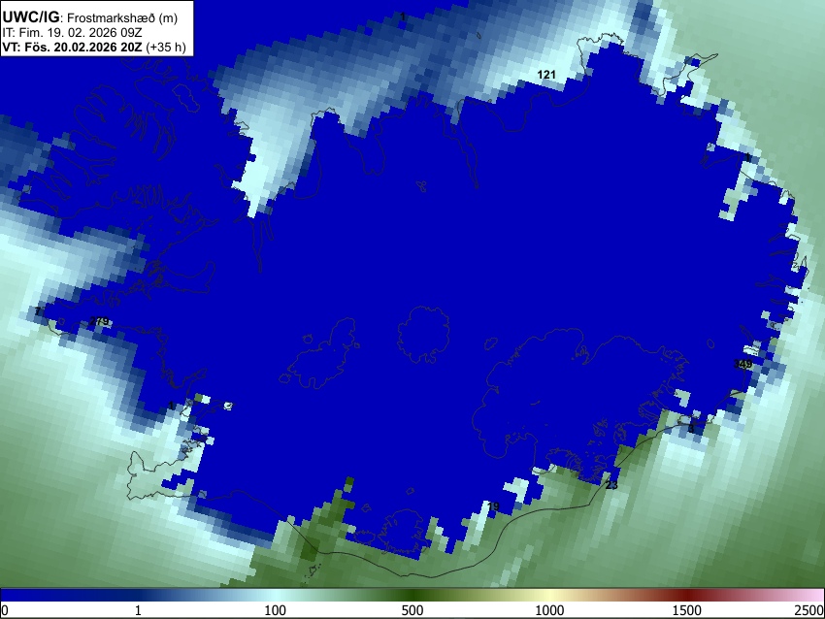
Task: Click the map value label "19" near the south coast
Action: 493,506
